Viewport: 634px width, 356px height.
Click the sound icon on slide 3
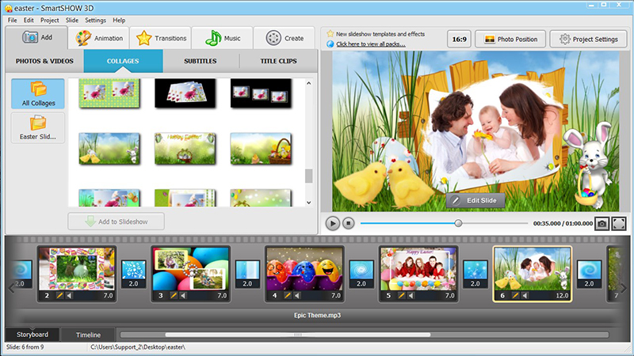click(183, 295)
